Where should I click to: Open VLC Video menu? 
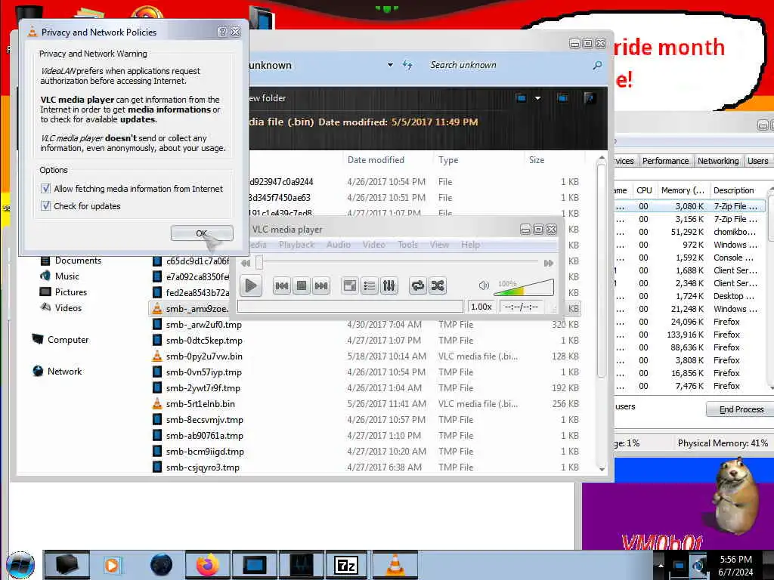click(x=373, y=245)
